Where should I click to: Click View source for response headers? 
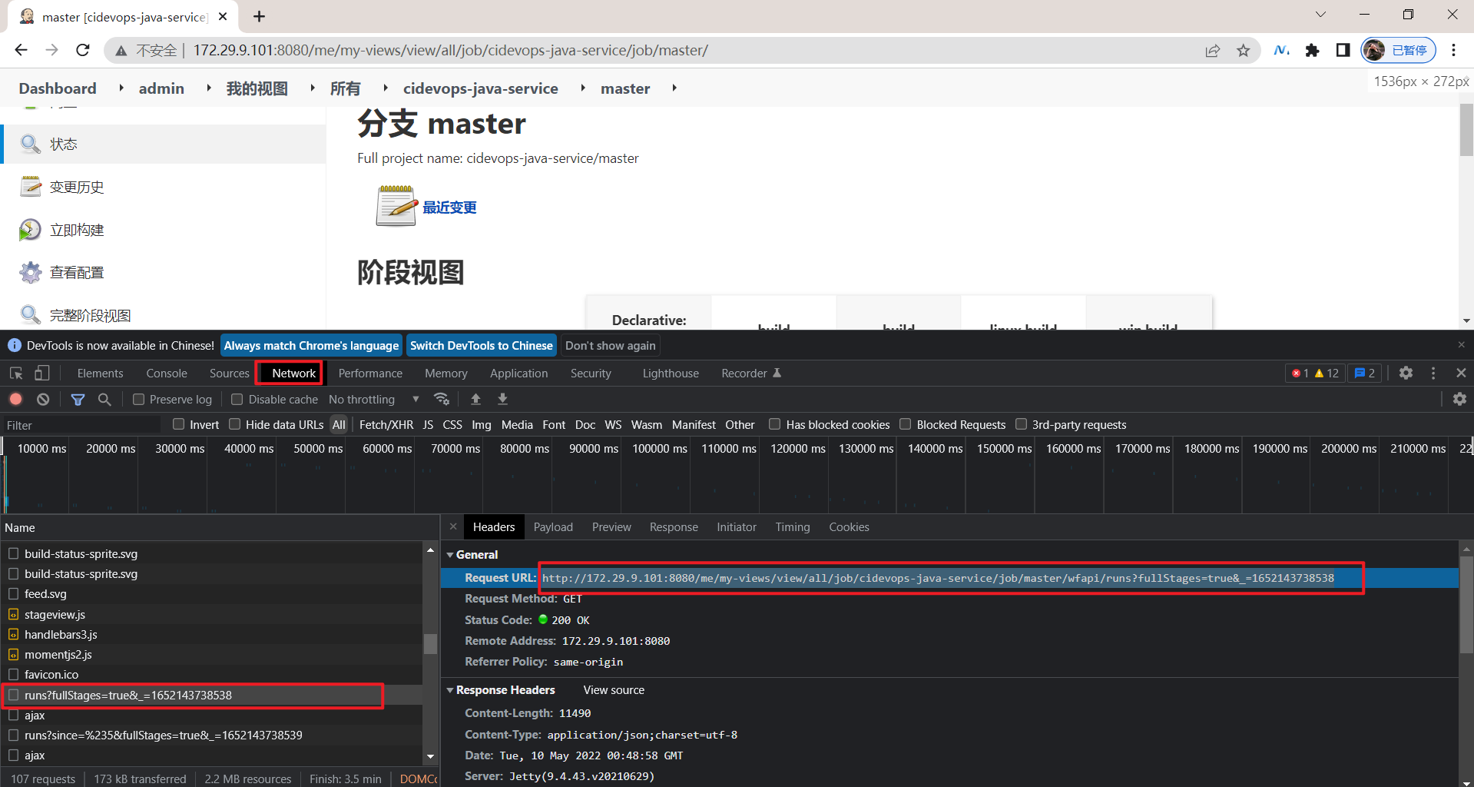pos(614,690)
